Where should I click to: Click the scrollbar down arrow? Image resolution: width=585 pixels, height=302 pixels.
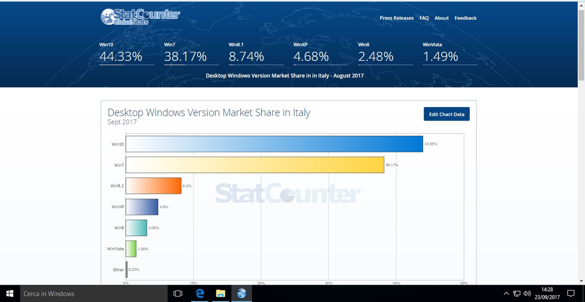581,281
